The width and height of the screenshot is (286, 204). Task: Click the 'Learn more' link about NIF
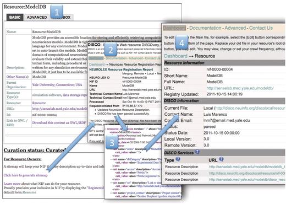[x=12, y=184]
